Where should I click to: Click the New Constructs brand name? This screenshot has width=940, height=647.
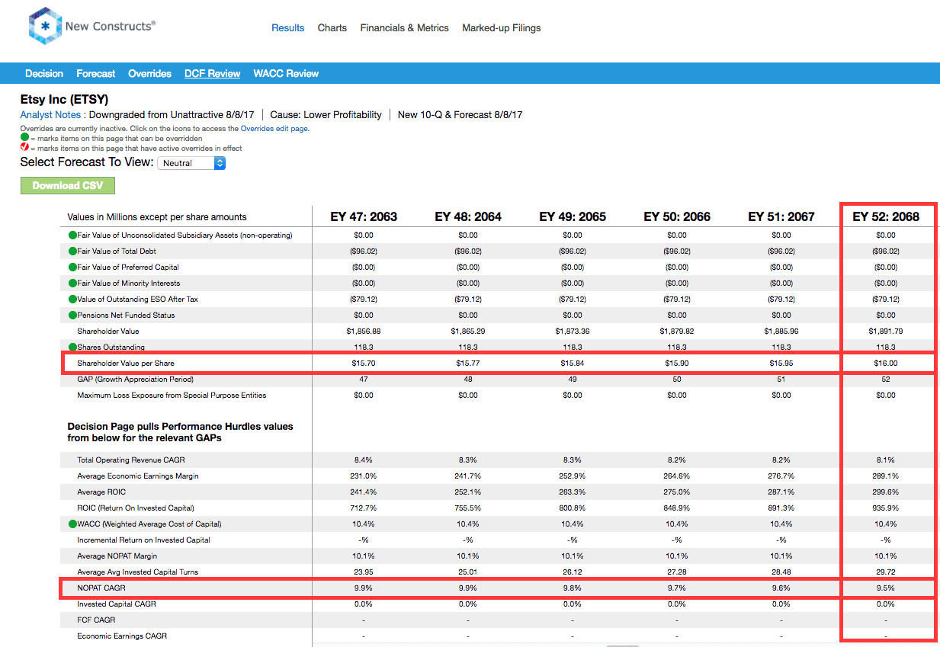(x=110, y=26)
